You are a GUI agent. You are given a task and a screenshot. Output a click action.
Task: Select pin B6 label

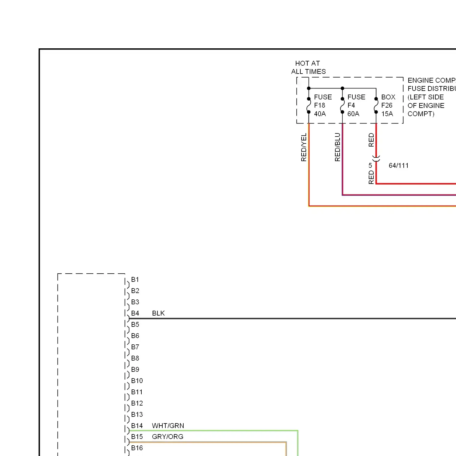135,336
